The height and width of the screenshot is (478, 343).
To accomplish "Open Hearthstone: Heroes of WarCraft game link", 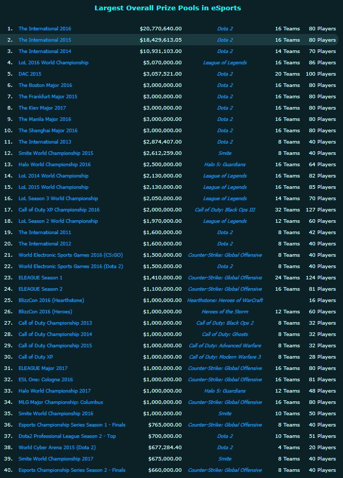I will 225,300.
